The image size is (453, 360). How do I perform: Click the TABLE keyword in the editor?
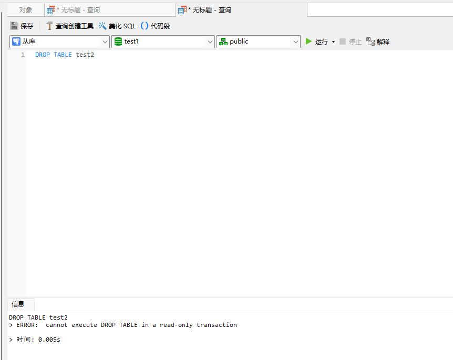[x=63, y=55]
